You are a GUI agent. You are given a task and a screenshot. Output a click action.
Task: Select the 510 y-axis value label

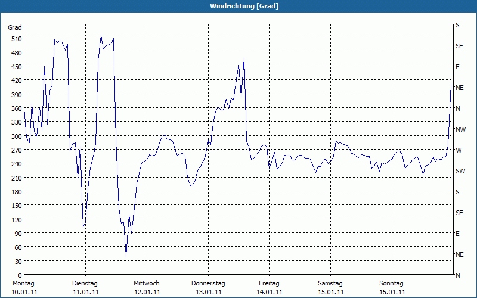pos(15,39)
